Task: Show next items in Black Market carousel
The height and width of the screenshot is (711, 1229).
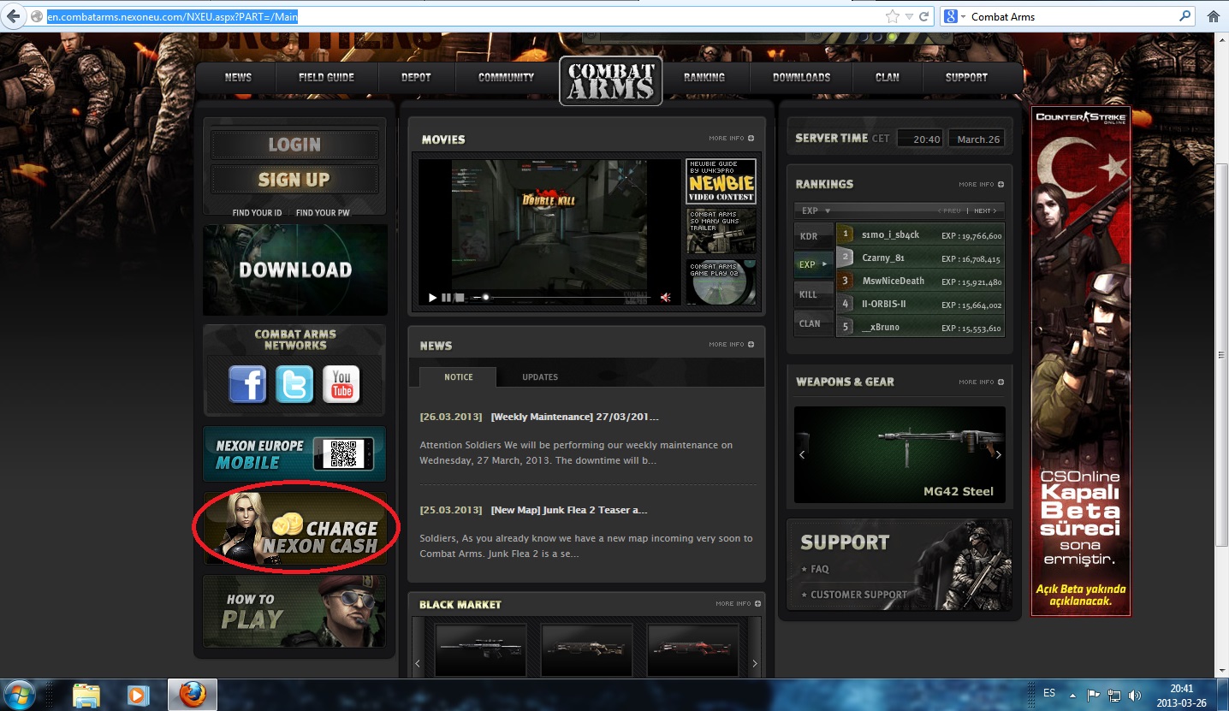Action: tap(754, 663)
